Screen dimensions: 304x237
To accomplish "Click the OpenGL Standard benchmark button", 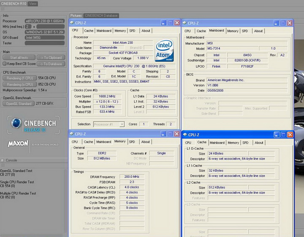I will click(x=19, y=104).
